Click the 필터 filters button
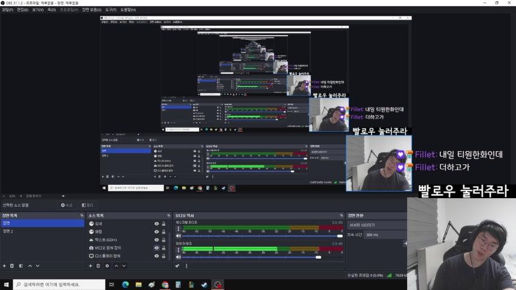This screenshot has height=290, width=516. coord(88,205)
